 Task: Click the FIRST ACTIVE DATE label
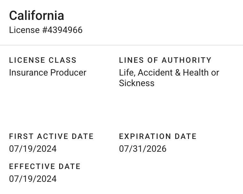(51, 136)
